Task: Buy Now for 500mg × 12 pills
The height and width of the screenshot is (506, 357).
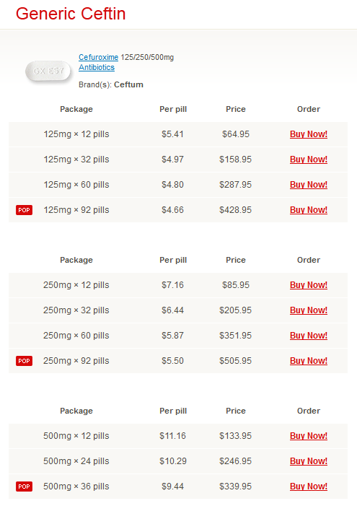Action: [x=309, y=436]
